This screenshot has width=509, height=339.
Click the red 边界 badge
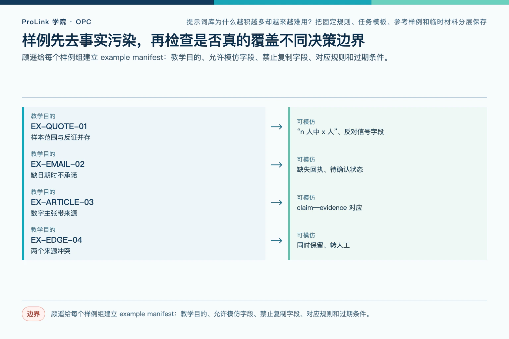33,314
